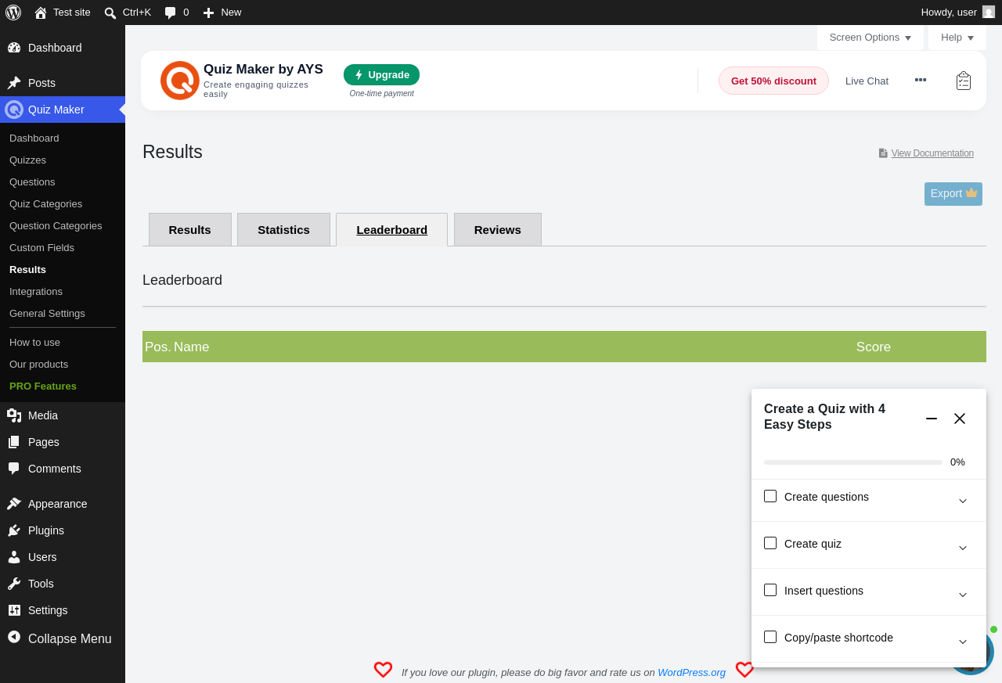Switch to the Reviews tab
This screenshot has height=683, width=1002.
(x=498, y=229)
